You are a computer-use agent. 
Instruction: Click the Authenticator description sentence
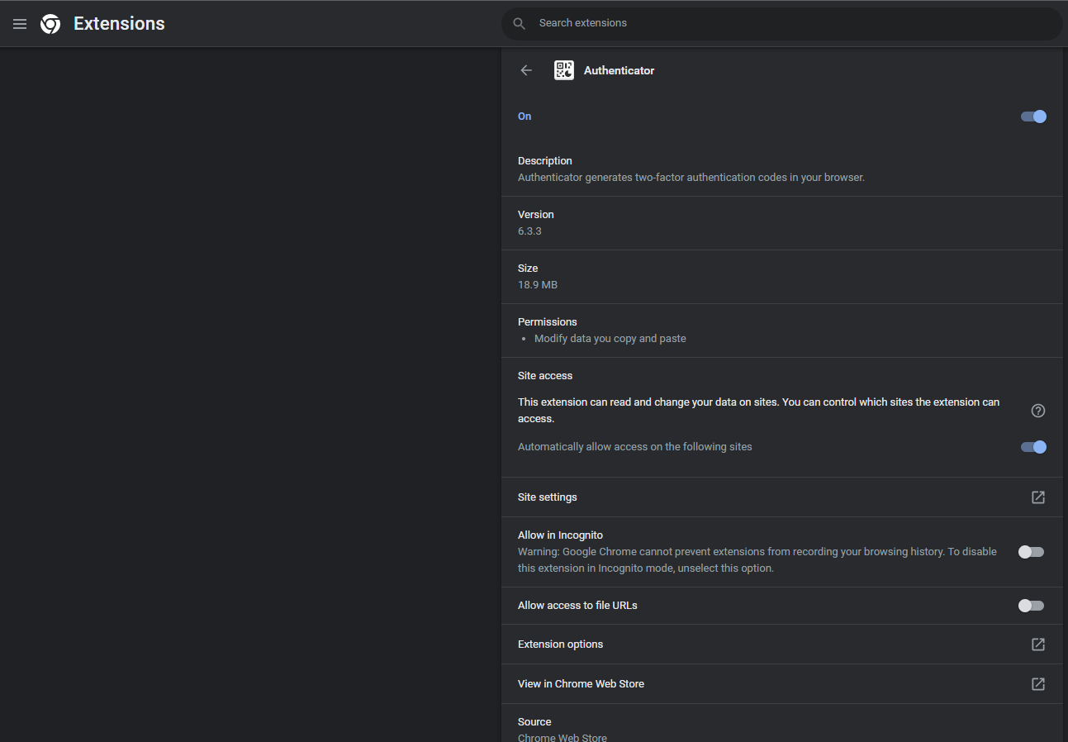click(691, 178)
